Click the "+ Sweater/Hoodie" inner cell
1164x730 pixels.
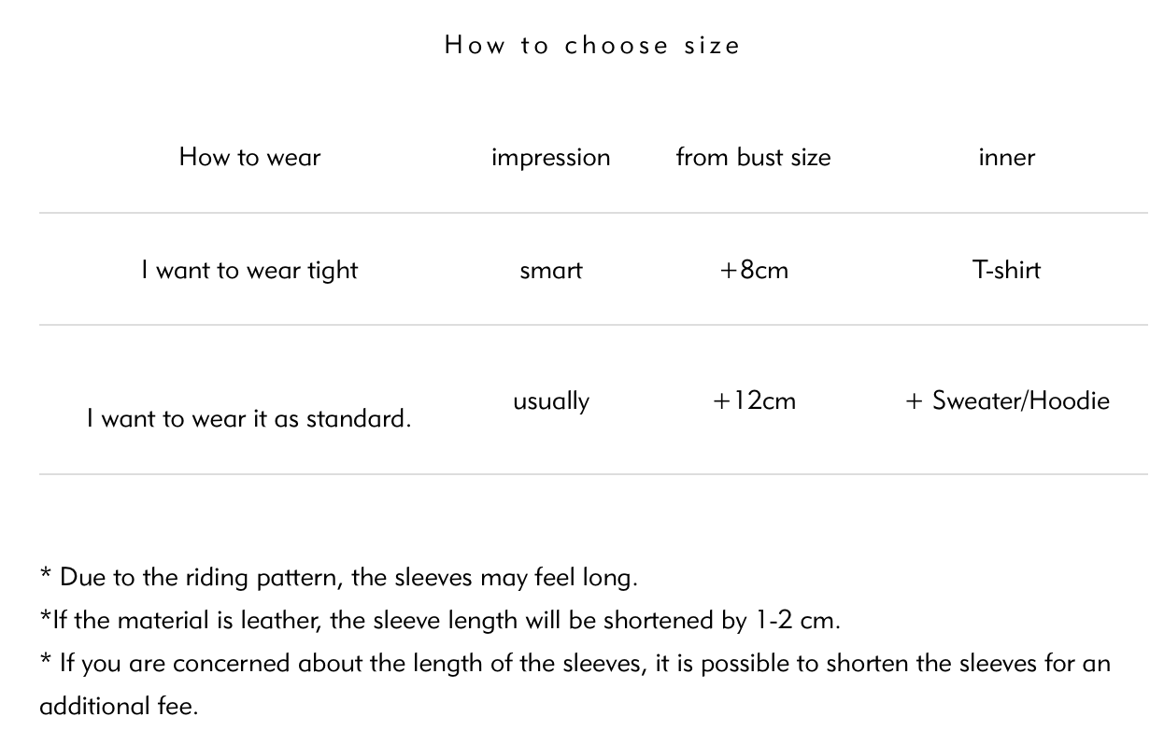(1007, 400)
